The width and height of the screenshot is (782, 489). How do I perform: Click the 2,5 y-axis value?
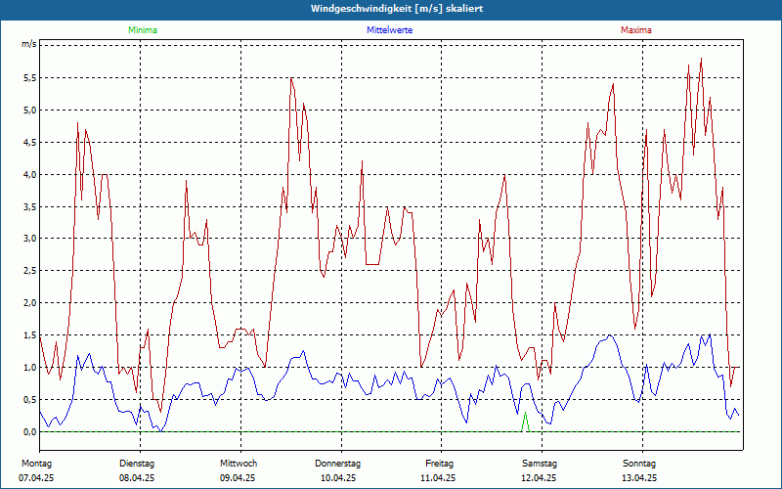[30, 271]
